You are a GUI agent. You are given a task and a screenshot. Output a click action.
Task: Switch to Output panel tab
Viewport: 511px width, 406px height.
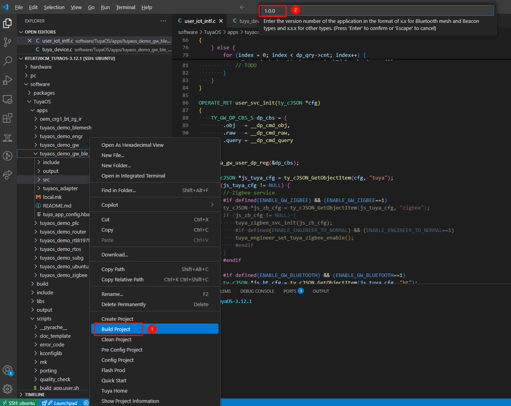[321, 291]
